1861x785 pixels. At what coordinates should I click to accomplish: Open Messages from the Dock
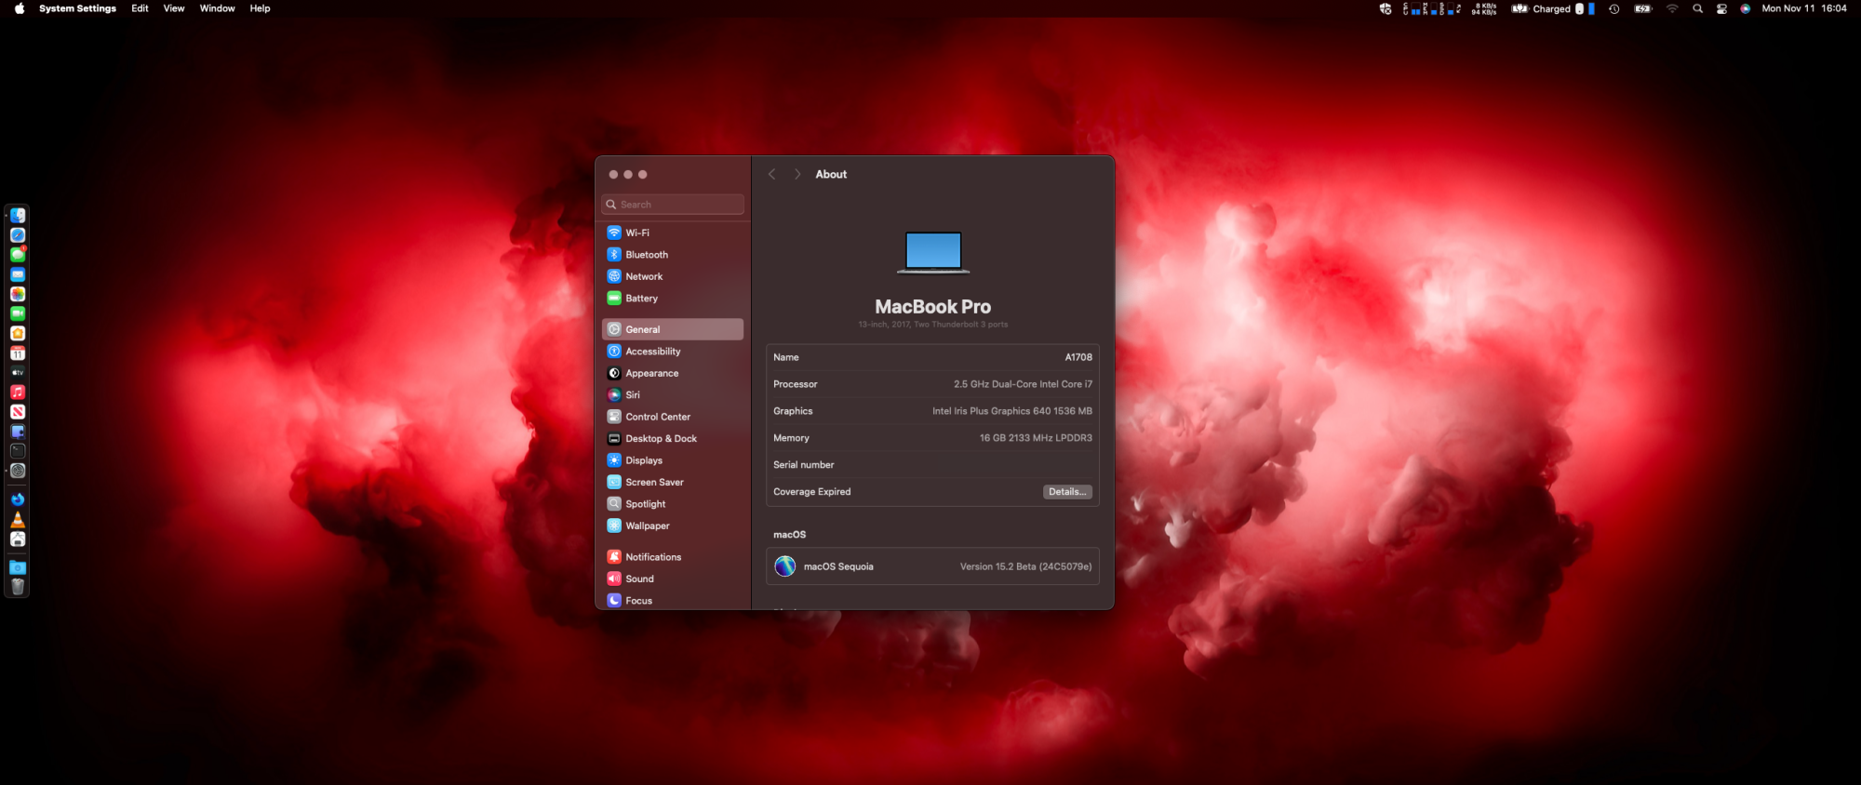[18, 255]
